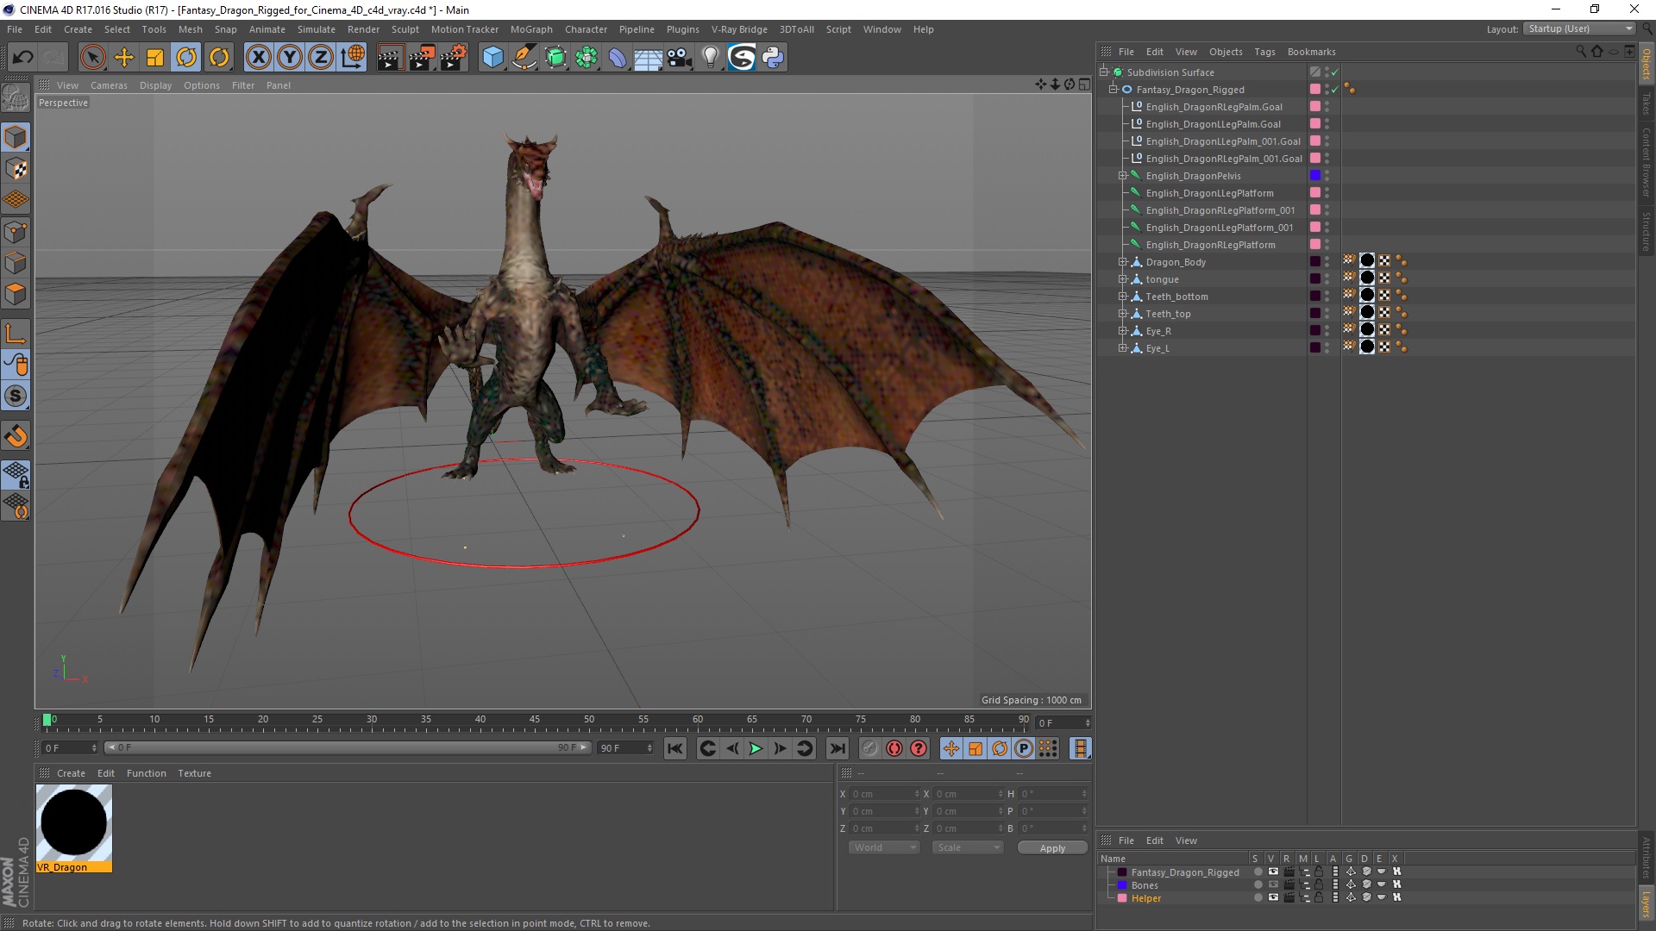
Task: Open the Scale mode dropdown
Action: click(968, 847)
